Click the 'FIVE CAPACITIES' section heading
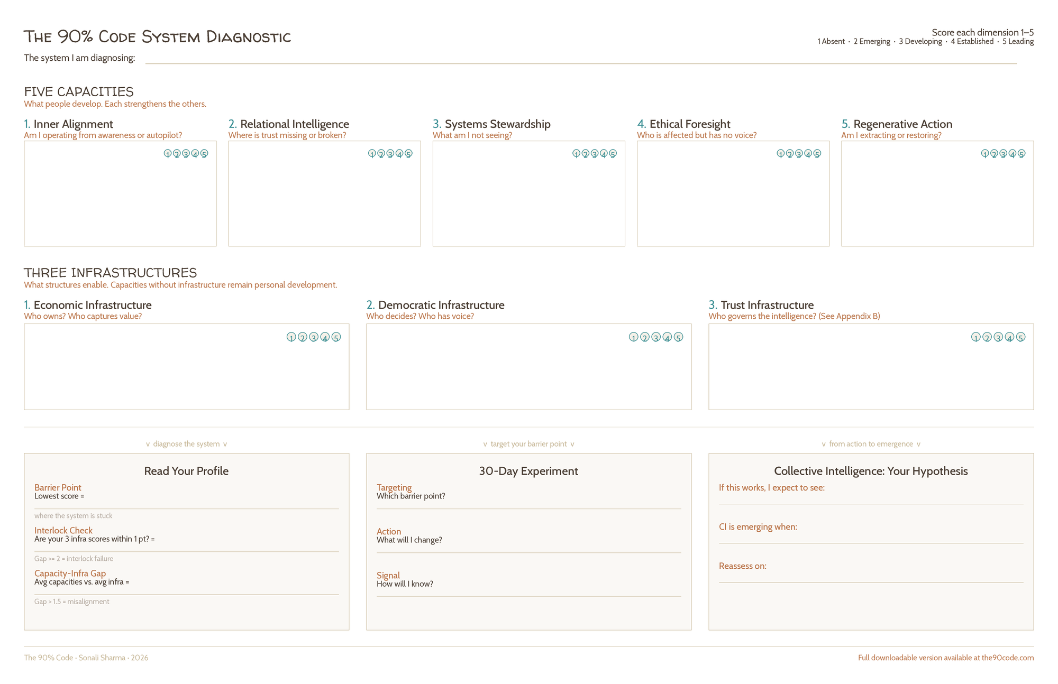The width and height of the screenshot is (1058, 684). coord(79,91)
